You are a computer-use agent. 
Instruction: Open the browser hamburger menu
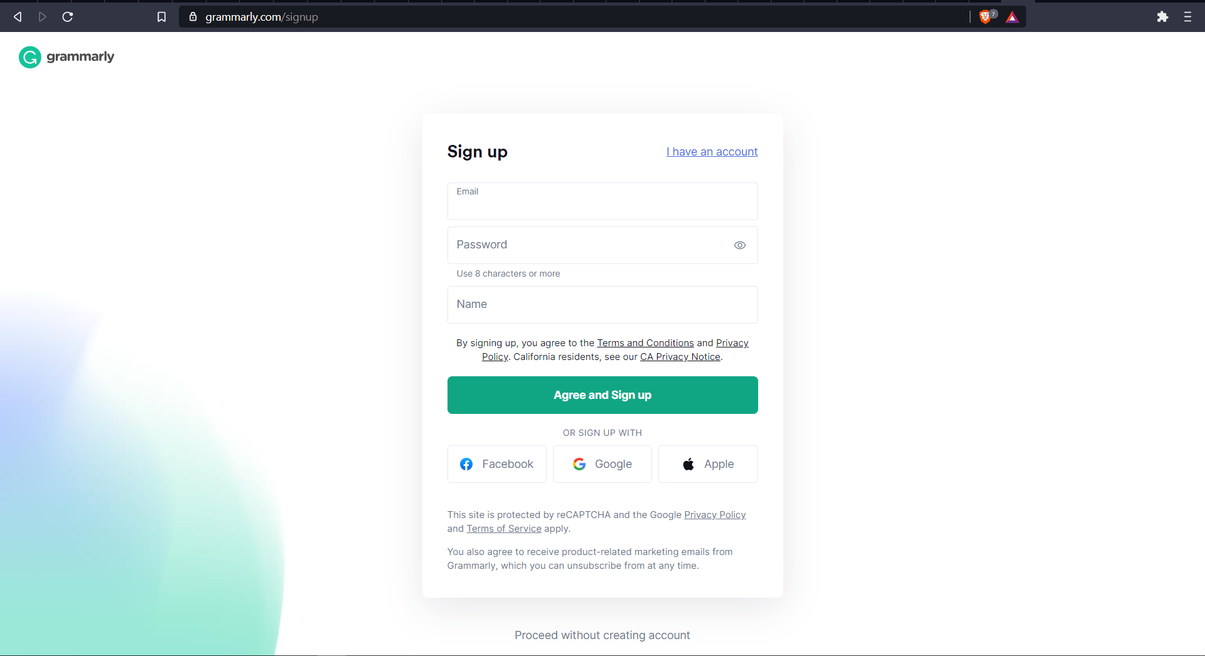point(1187,17)
